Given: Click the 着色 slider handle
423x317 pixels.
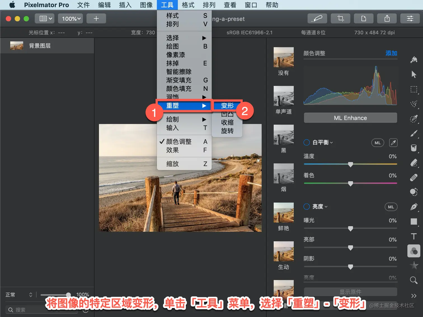Looking at the screenshot, I should (350, 183).
